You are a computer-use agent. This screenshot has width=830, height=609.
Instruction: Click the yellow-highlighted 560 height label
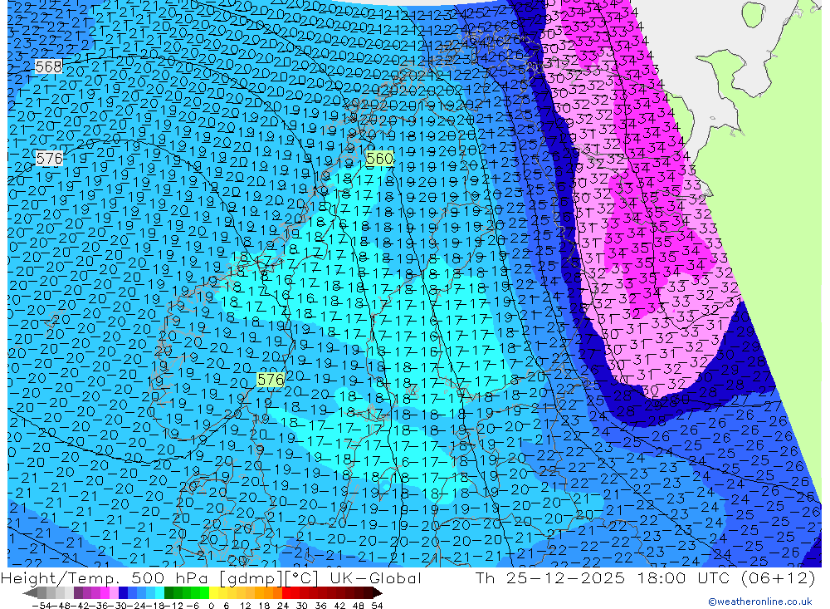click(x=380, y=159)
